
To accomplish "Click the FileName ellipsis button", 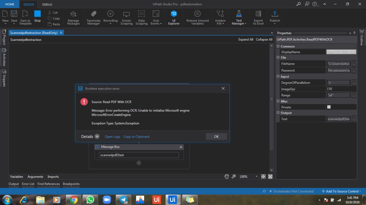I will pos(354,64).
